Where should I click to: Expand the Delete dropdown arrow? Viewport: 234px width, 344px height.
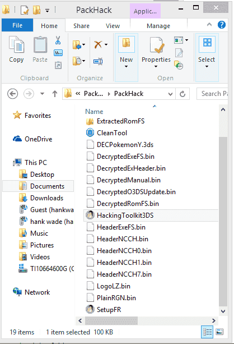(x=106, y=45)
